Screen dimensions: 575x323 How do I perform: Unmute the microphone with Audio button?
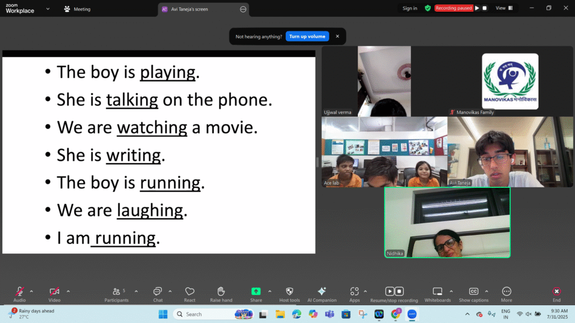tap(20, 292)
